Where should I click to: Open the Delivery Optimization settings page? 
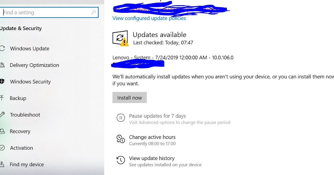(x=35, y=65)
